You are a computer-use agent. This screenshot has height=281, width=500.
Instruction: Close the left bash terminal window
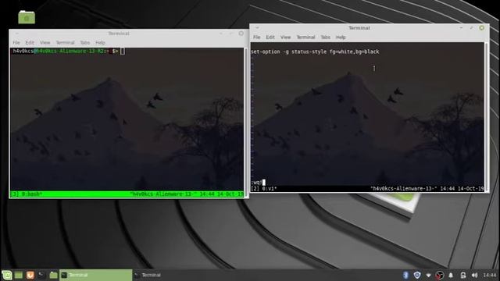[x=241, y=33]
